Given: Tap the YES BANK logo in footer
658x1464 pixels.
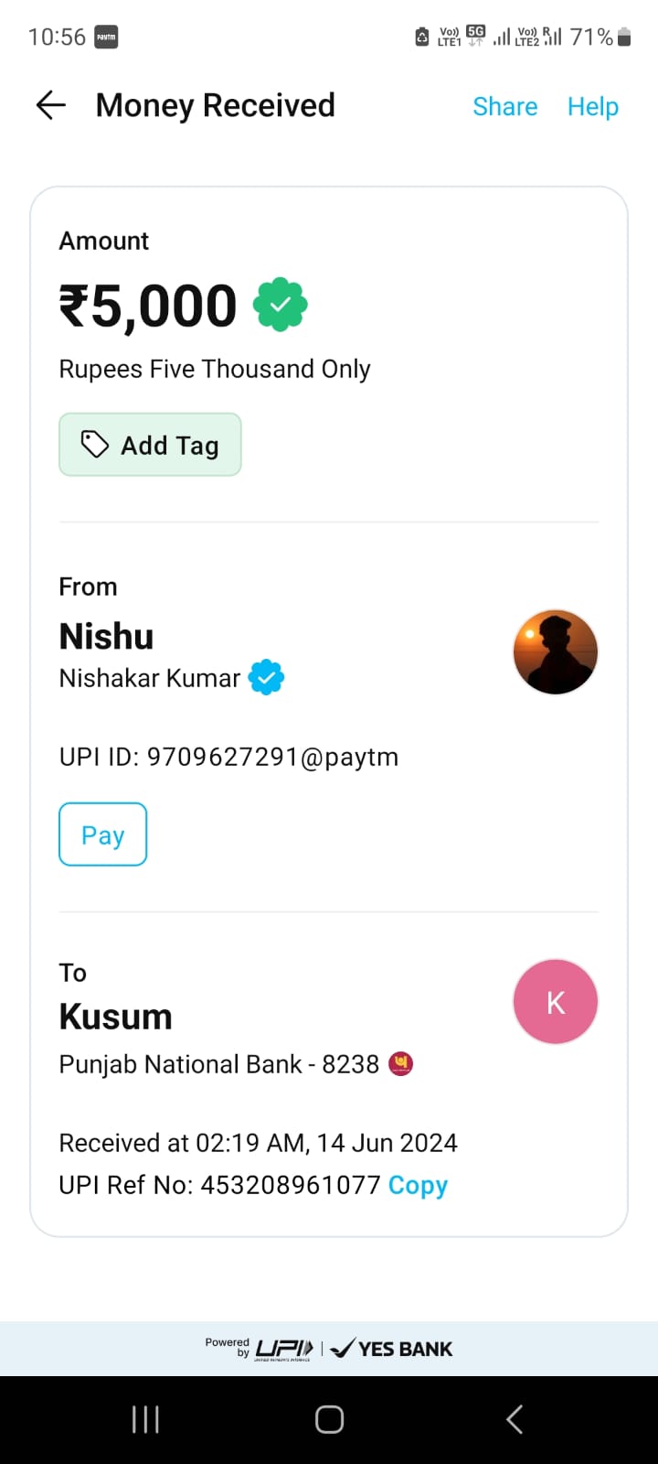Looking at the screenshot, I should pos(391,1349).
